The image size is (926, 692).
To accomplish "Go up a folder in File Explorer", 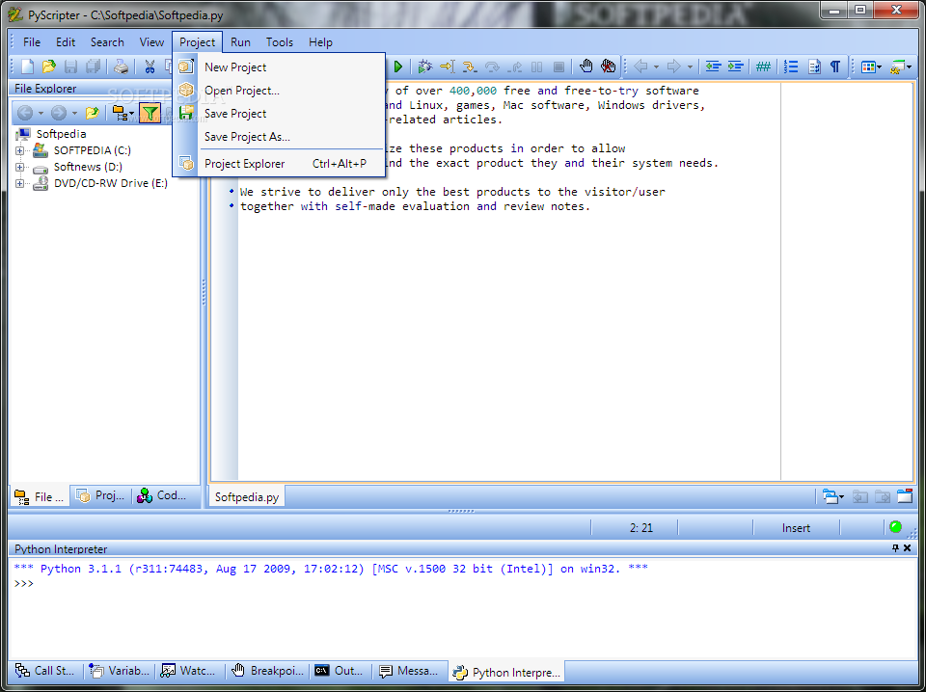I will click(x=92, y=113).
